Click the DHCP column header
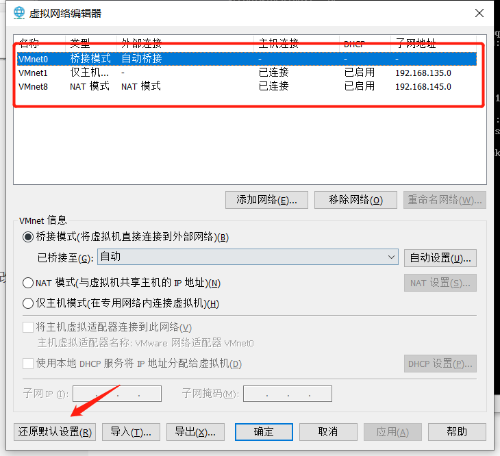This screenshot has height=456, width=500. pyautogui.click(x=365, y=42)
